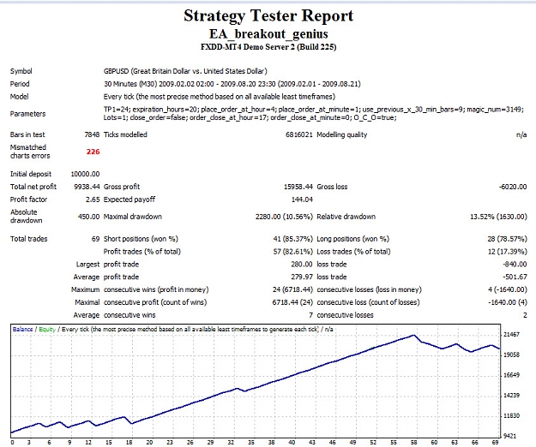Select the Initial deposit 10000.00 value
Screen dimensions: 536x447
85,174
